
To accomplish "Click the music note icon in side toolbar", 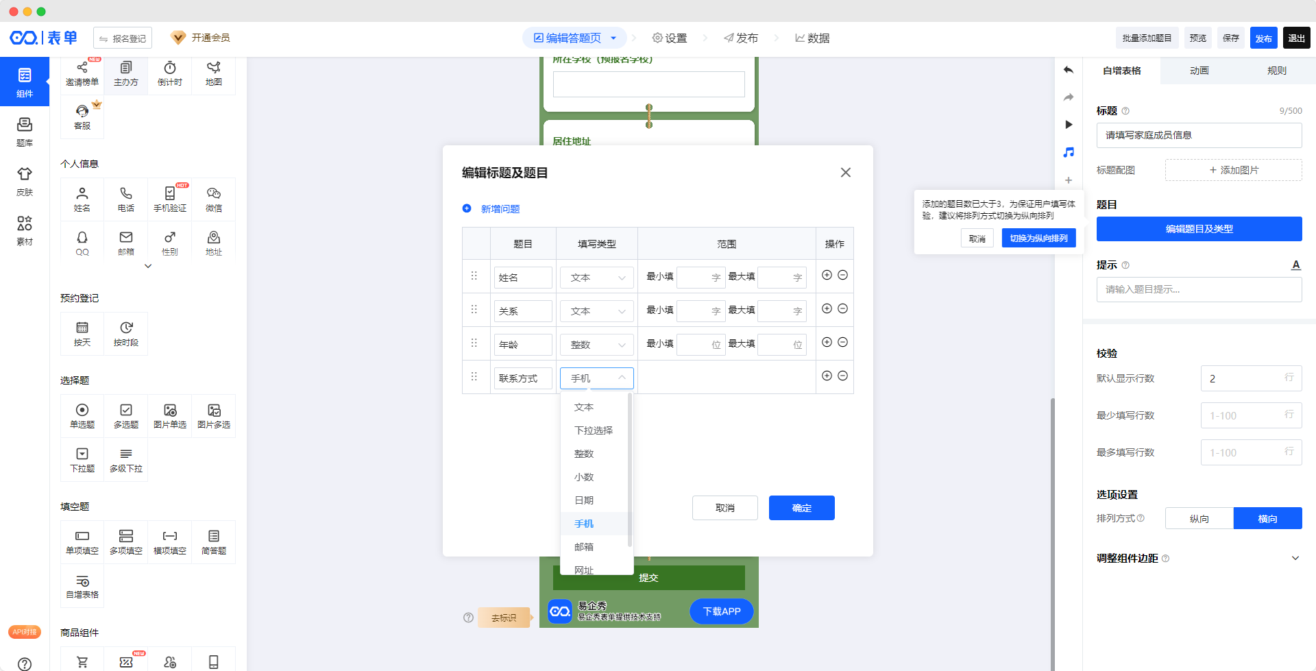I will click(1069, 152).
